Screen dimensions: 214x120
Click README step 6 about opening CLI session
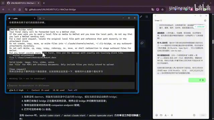36,109
